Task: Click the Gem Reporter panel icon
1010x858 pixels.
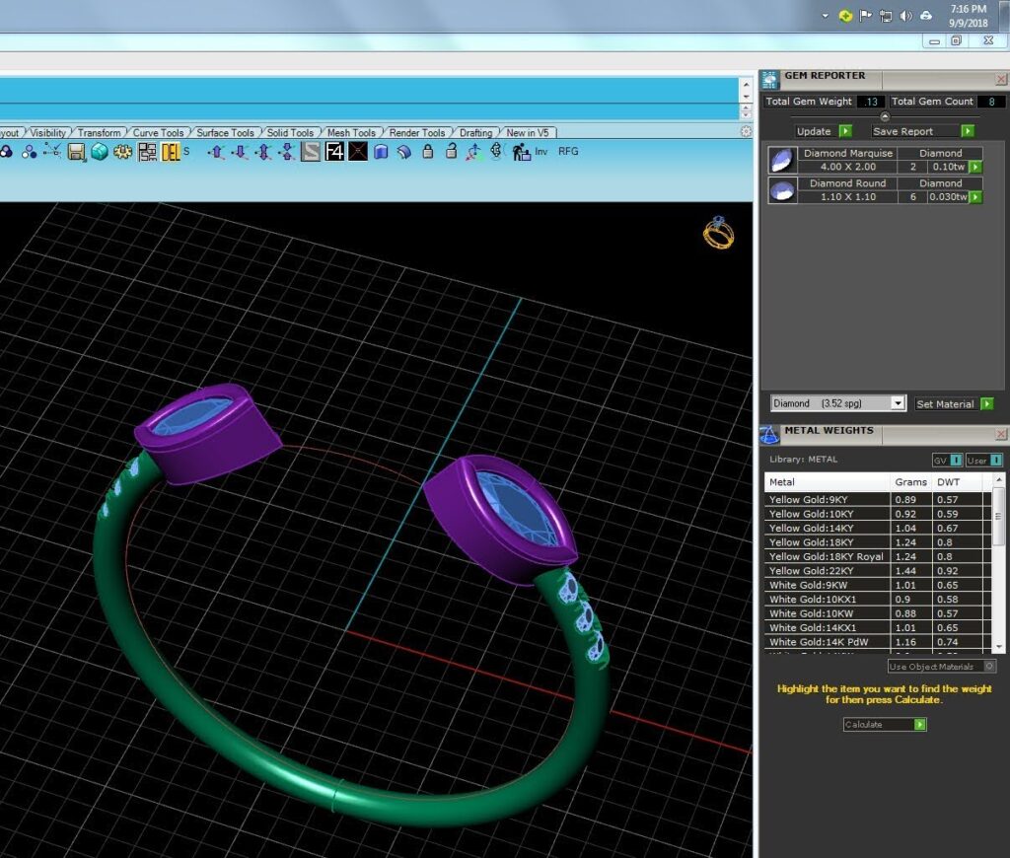Action: click(769, 79)
